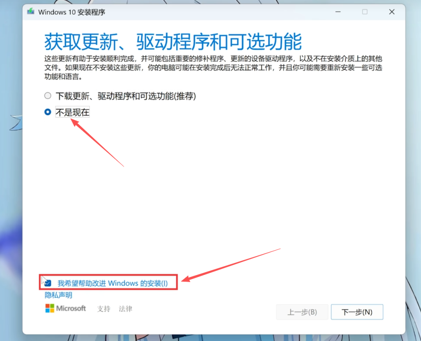421x341 pixels.
Task: Click the Microsoft four-color logo
Action: pyautogui.click(x=50, y=308)
